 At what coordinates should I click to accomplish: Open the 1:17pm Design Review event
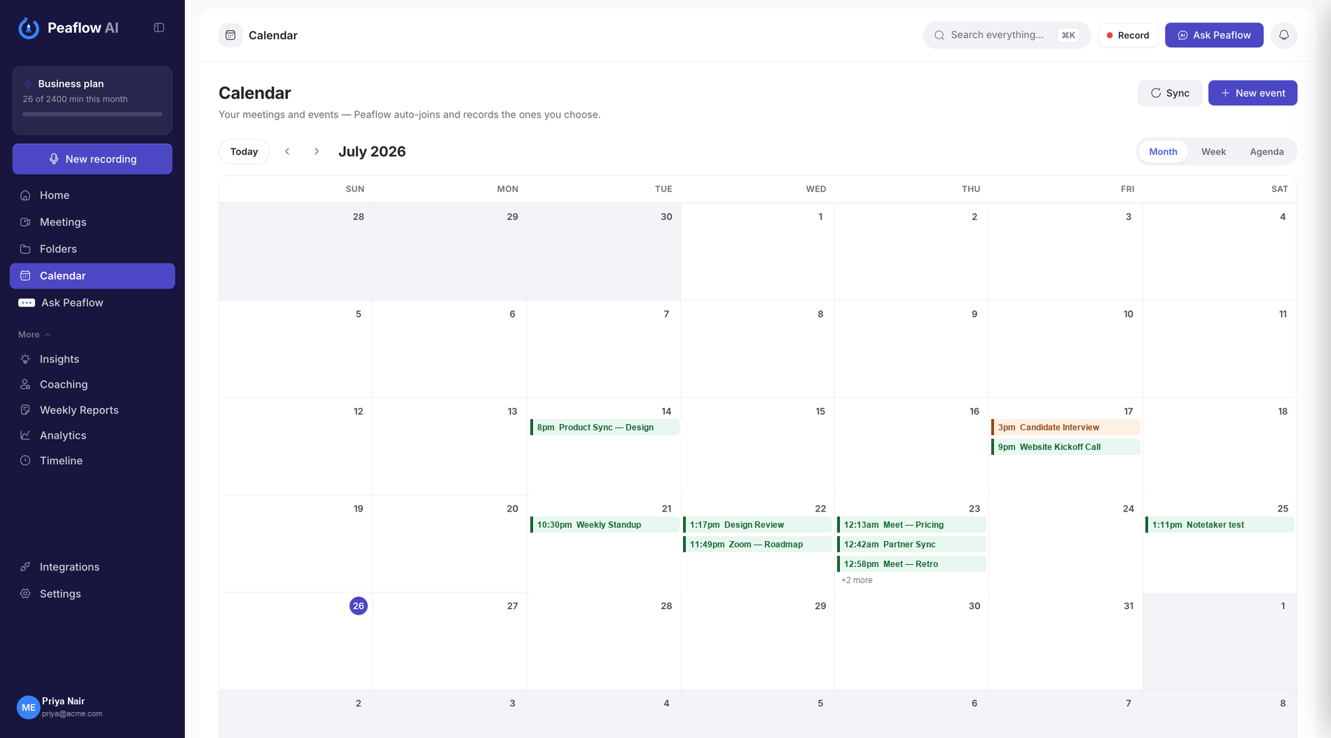(x=757, y=525)
